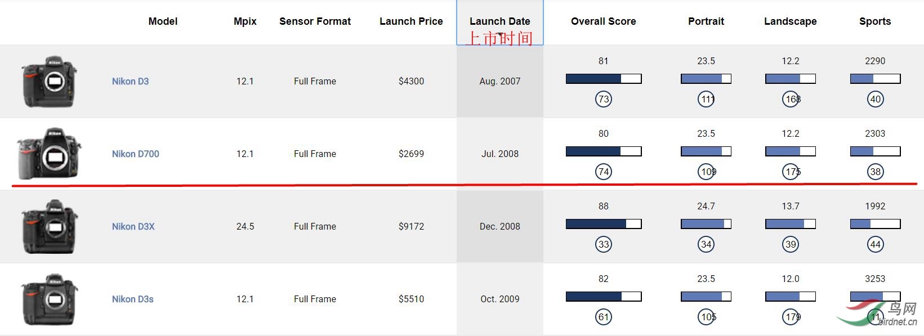Click the Mpix column header
The image size is (924, 336).
click(x=245, y=21)
